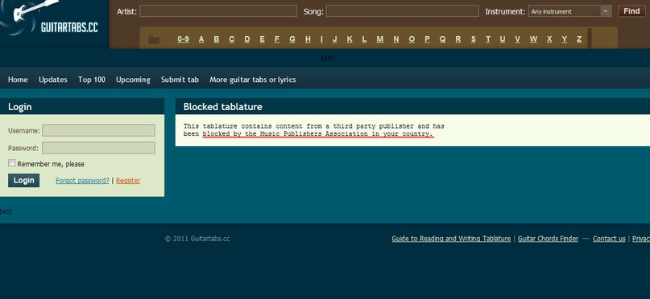650x299 pixels.
Task: Open the Upcoming menu item
Action: (133, 80)
